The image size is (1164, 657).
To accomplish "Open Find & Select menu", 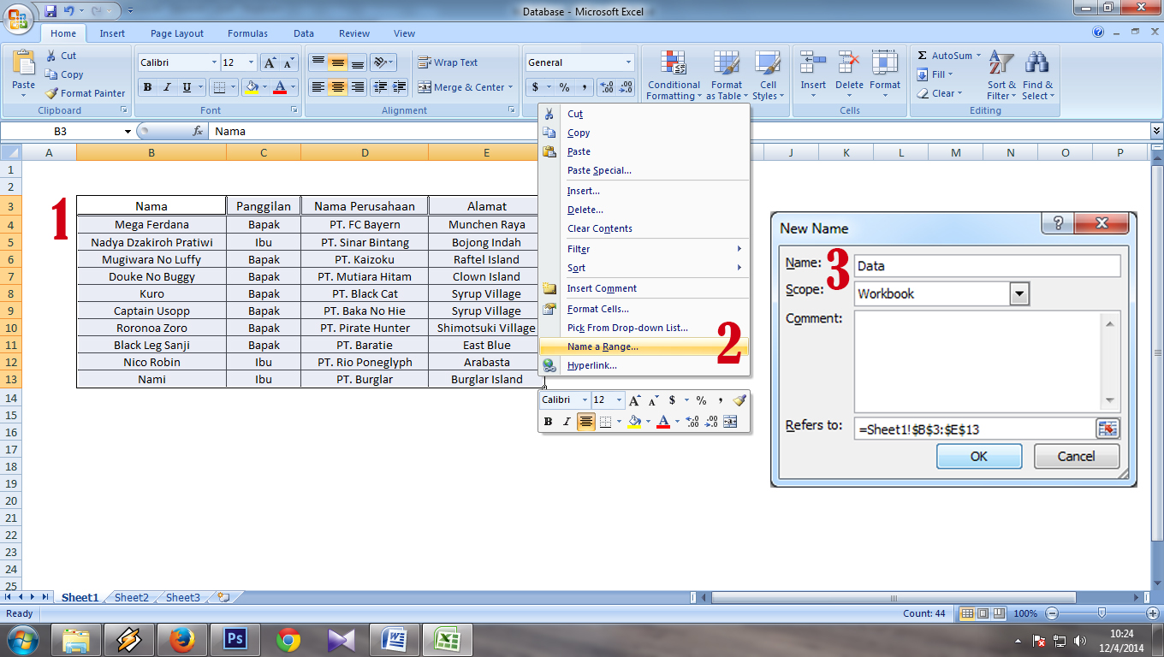I will pos(1037,74).
